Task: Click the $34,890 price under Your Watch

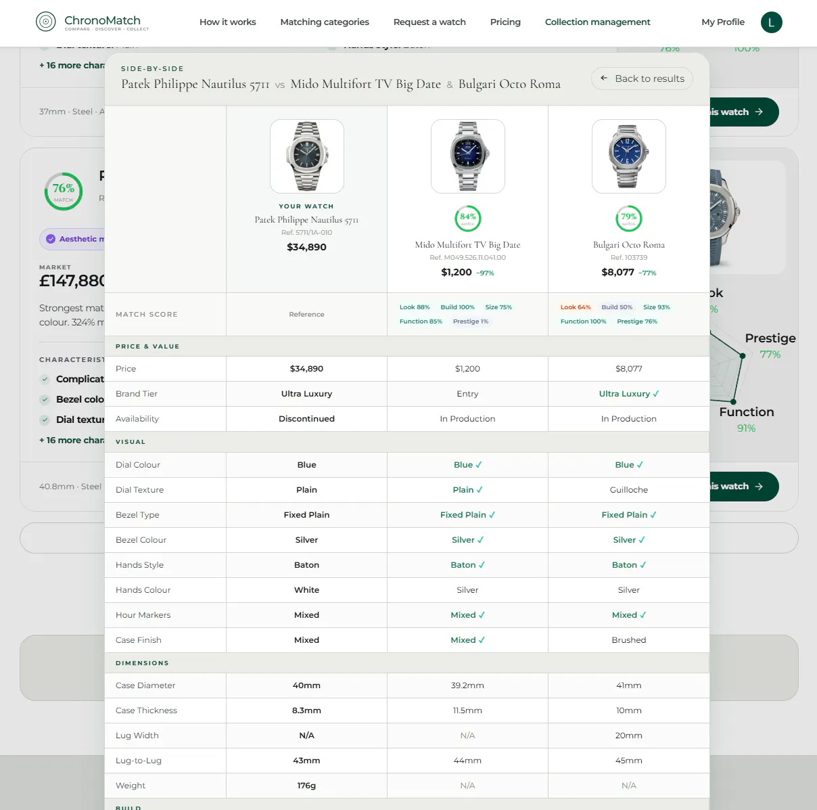Action: tap(307, 247)
